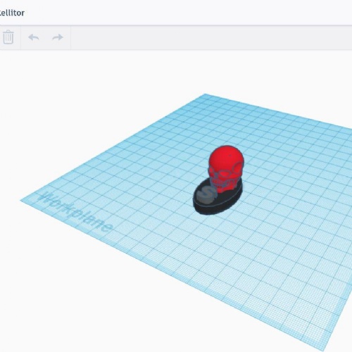Click the bottom near corner of the workplane
Image resolution: width=352 pixels, height=352 pixels.
pyautogui.click(x=326, y=349)
